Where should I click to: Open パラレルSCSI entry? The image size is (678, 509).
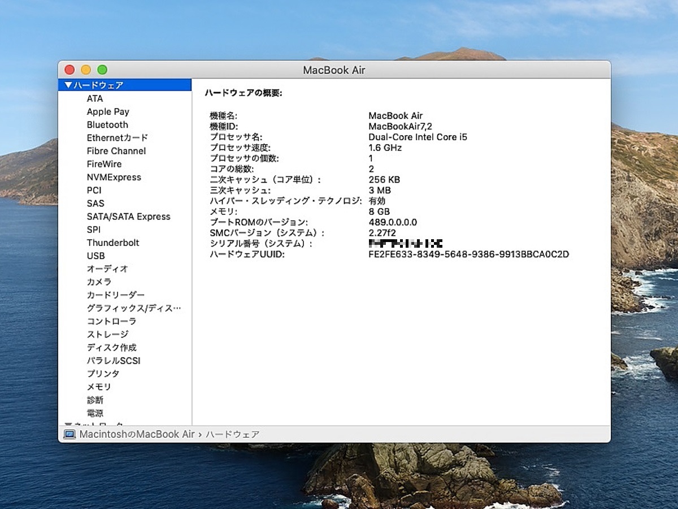114,360
